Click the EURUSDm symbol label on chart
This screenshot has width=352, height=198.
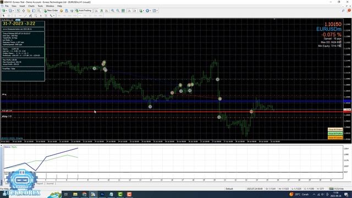[329, 29]
